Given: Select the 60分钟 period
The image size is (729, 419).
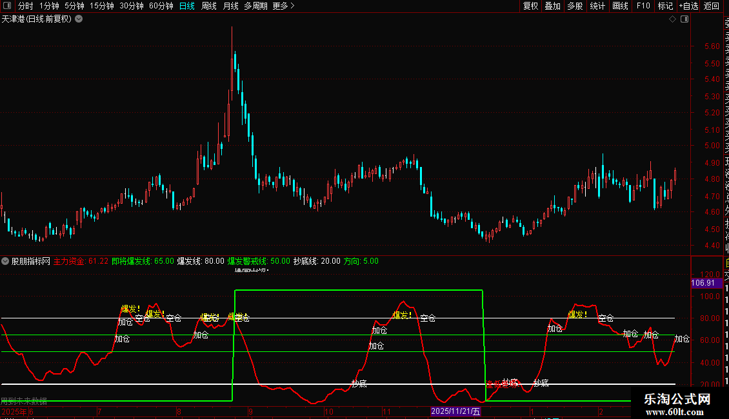Looking at the screenshot, I should point(161,6).
